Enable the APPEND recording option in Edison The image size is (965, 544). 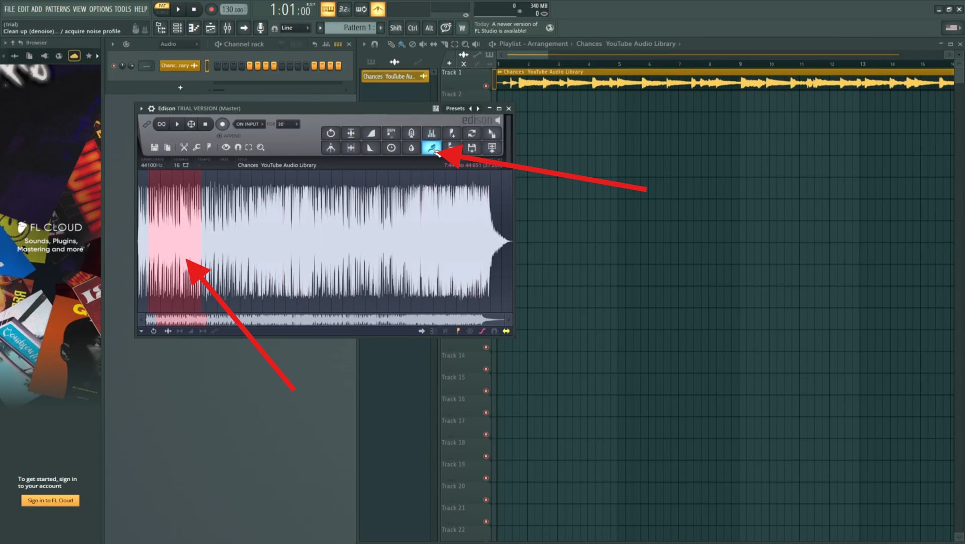(x=220, y=136)
